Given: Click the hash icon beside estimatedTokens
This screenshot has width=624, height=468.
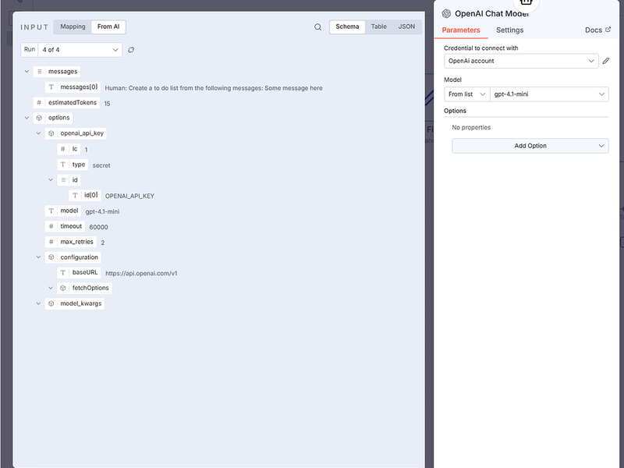Looking at the screenshot, I should point(39,103).
